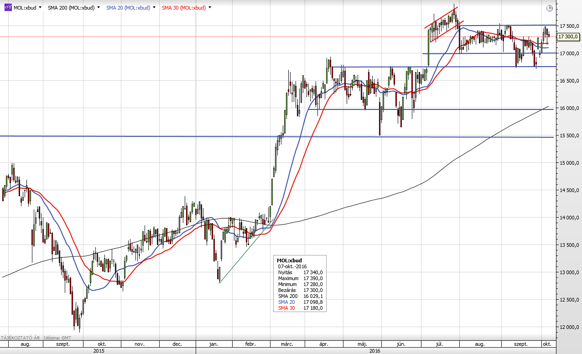Click the 12 000,0 price axis label

point(569,327)
